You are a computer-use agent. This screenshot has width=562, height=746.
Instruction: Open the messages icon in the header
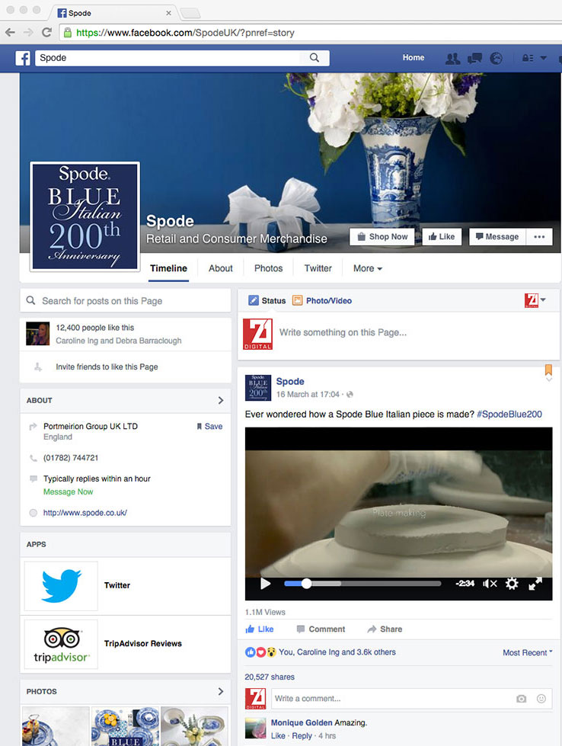[x=474, y=58]
